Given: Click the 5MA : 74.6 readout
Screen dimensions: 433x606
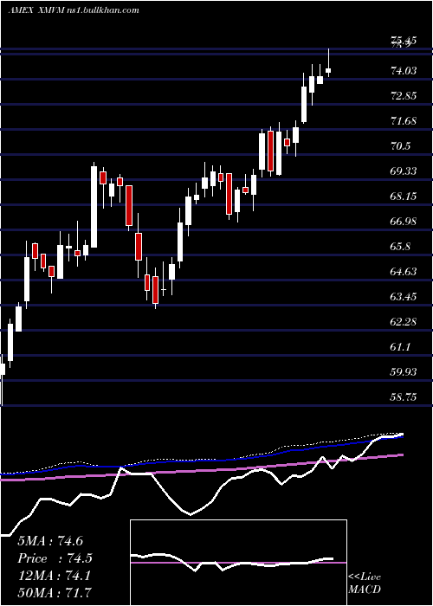Looking at the screenshot, I should coord(50,541).
